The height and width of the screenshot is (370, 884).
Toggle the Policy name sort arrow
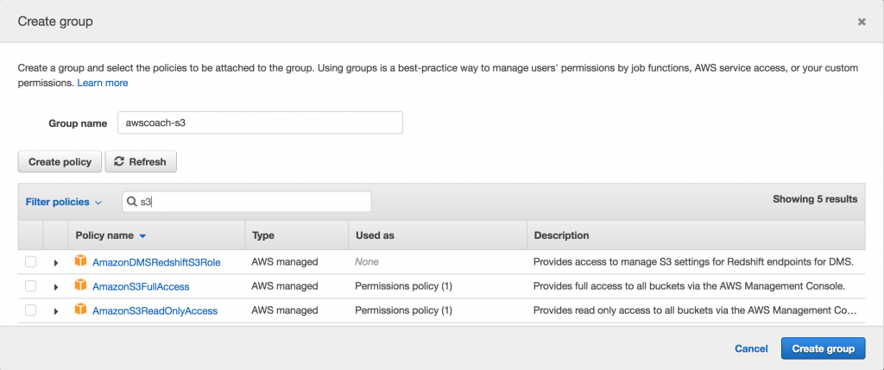[142, 236]
